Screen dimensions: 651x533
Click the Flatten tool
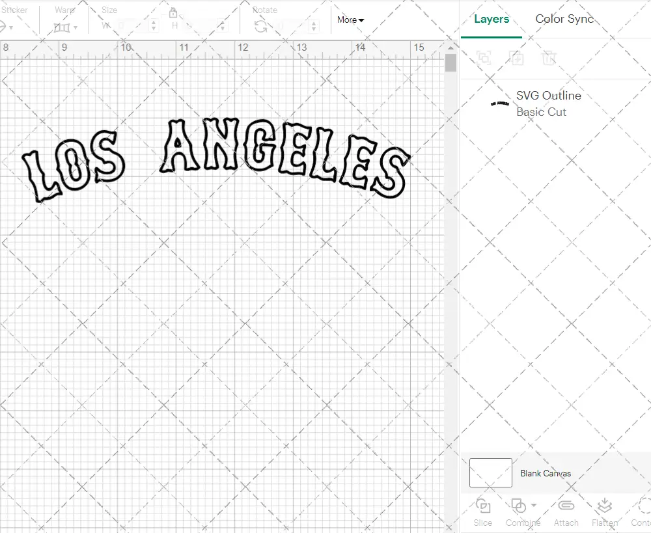point(605,513)
